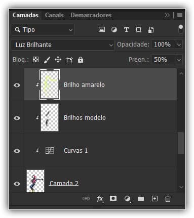Expand the Opacidade slider dropdown arrow

(x=179, y=45)
